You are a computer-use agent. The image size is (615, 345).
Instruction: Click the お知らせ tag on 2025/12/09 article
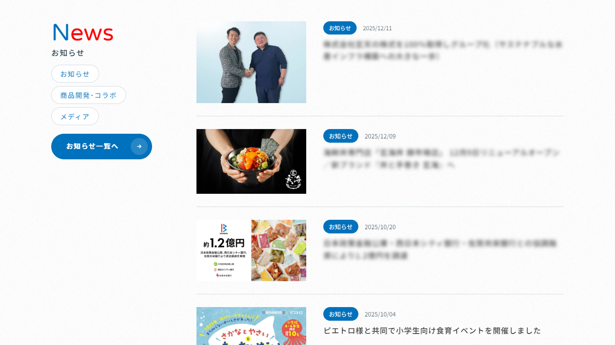(341, 136)
